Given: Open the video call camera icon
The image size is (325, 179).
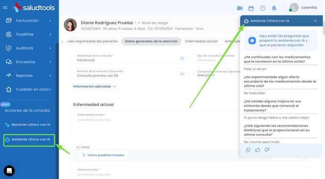Looking at the screenshot, I should click(x=240, y=8).
